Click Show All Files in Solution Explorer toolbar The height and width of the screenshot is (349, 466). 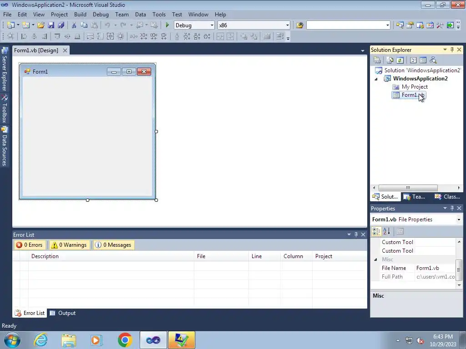click(390, 60)
